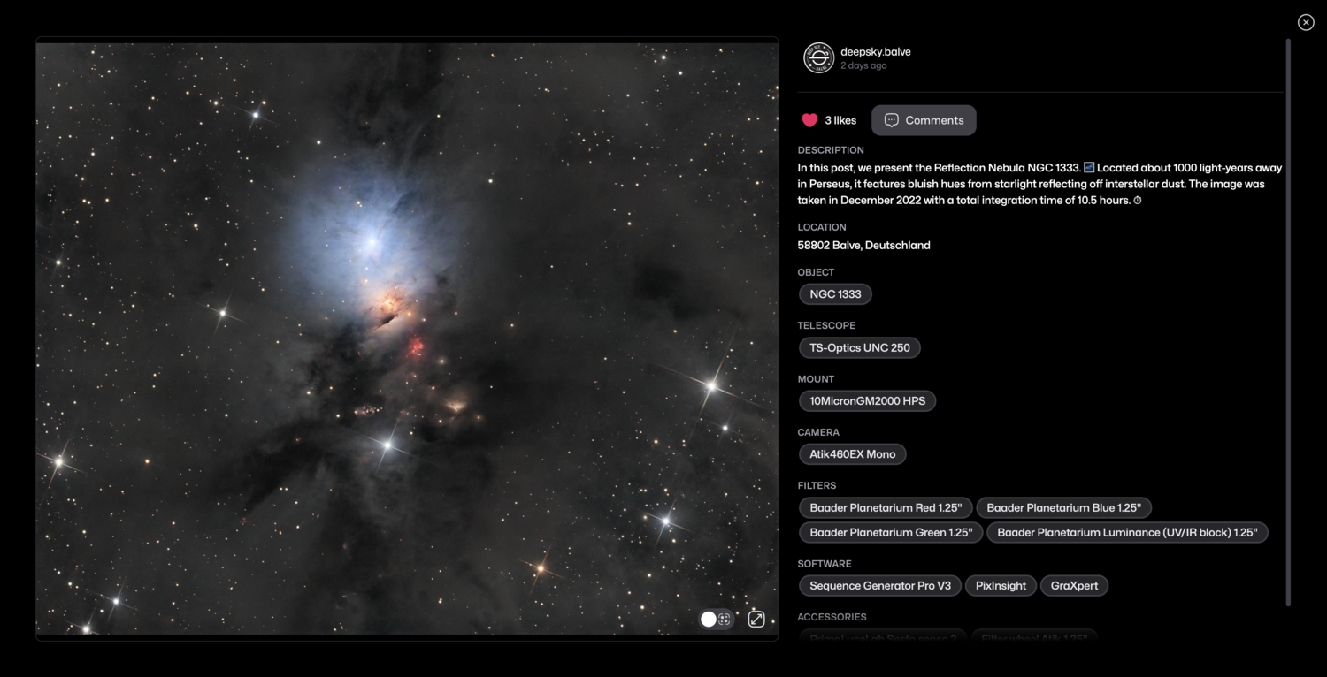This screenshot has width=1327, height=677.
Task: Click the LOCATION heading
Action: (x=822, y=227)
